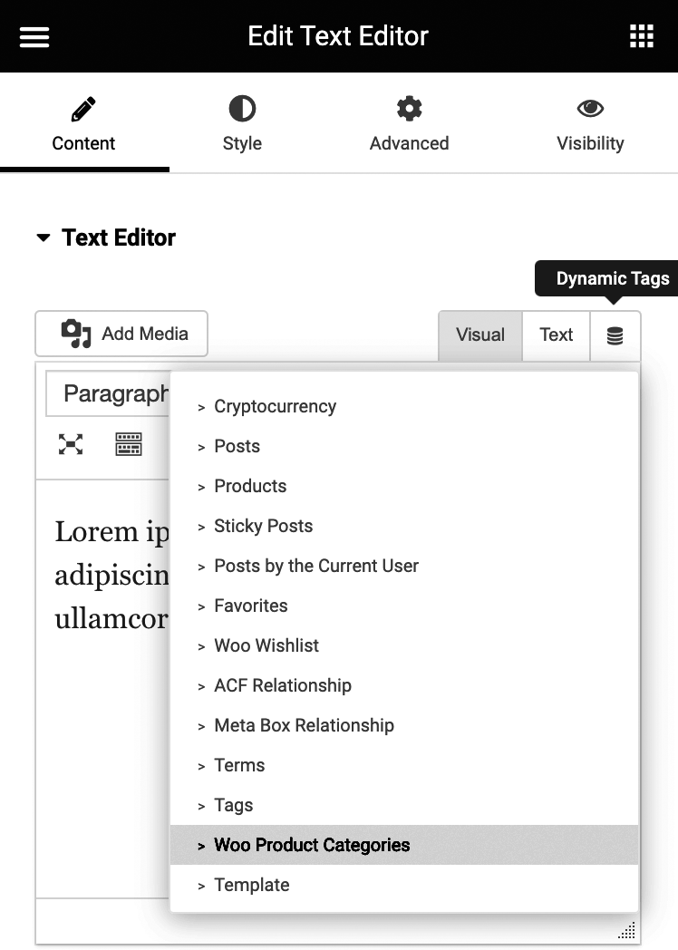Collapse the Text Editor section
The image size is (678, 950).
44,237
